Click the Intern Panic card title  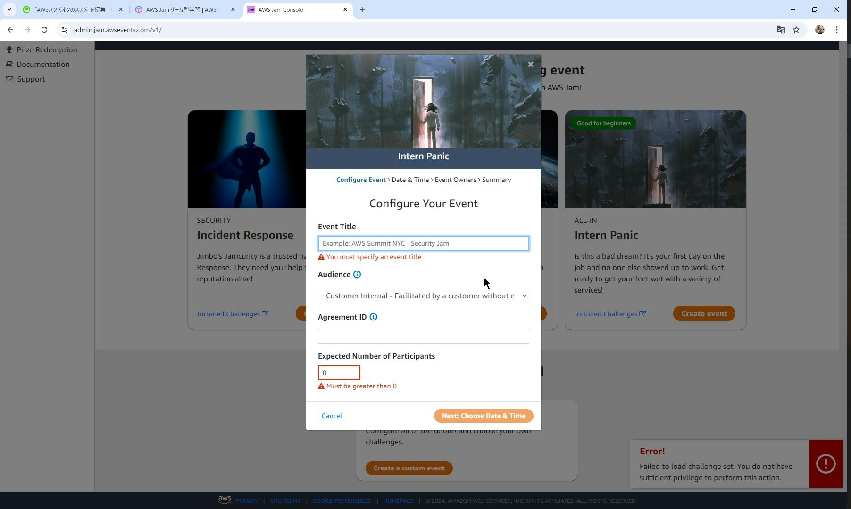click(606, 235)
